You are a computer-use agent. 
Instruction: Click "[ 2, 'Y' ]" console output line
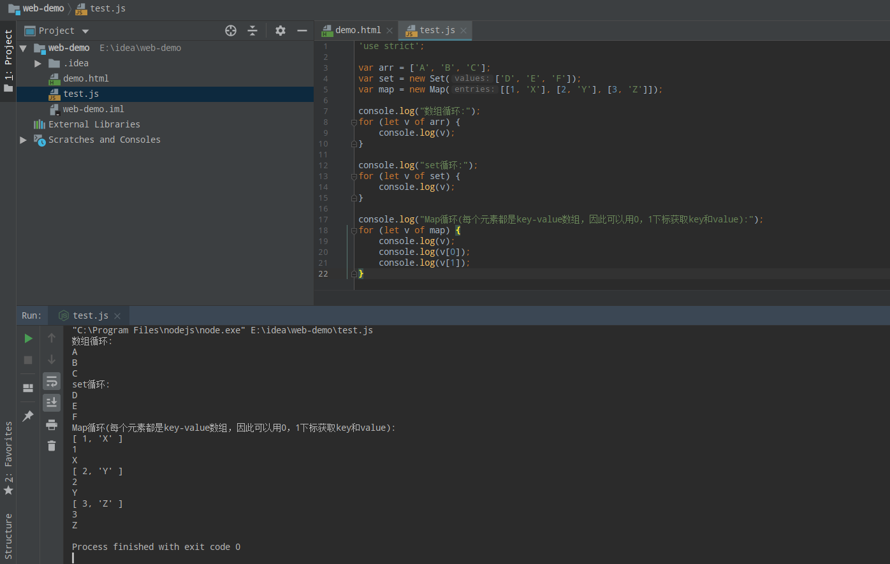click(98, 471)
